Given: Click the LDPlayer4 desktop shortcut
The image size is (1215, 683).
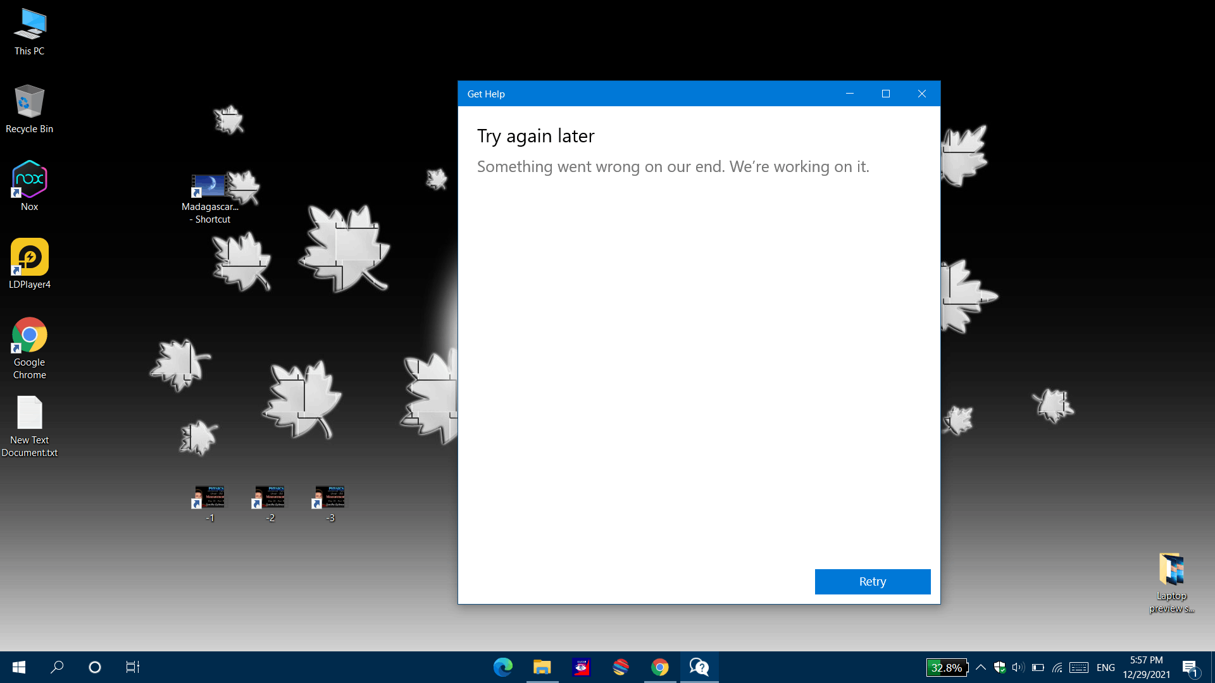Looking at the screenshot, I should point(29,258).
